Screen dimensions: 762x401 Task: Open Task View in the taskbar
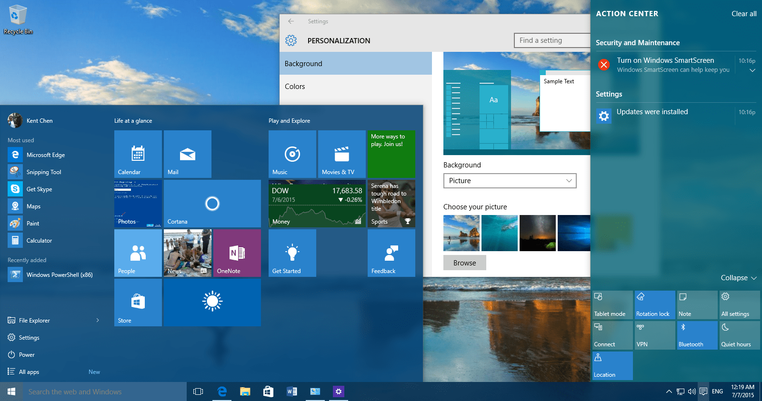click(x=198, y=391)
